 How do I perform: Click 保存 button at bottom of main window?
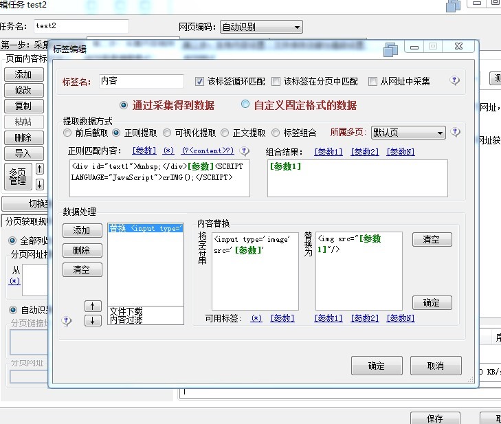click(x=435, y=419)
